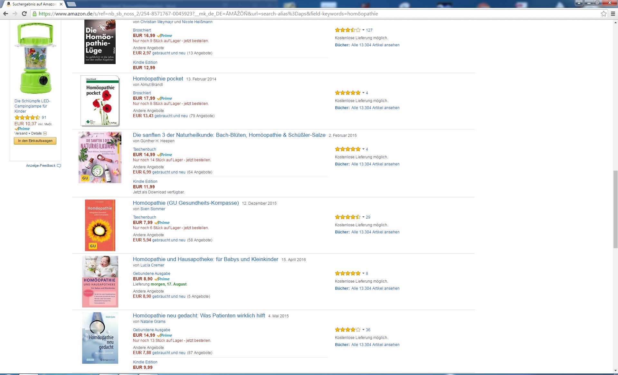618x375 pixels.
Task: Open Die sanften 3 der Naturheilkunde cover
Action: (x=100, y=157)
